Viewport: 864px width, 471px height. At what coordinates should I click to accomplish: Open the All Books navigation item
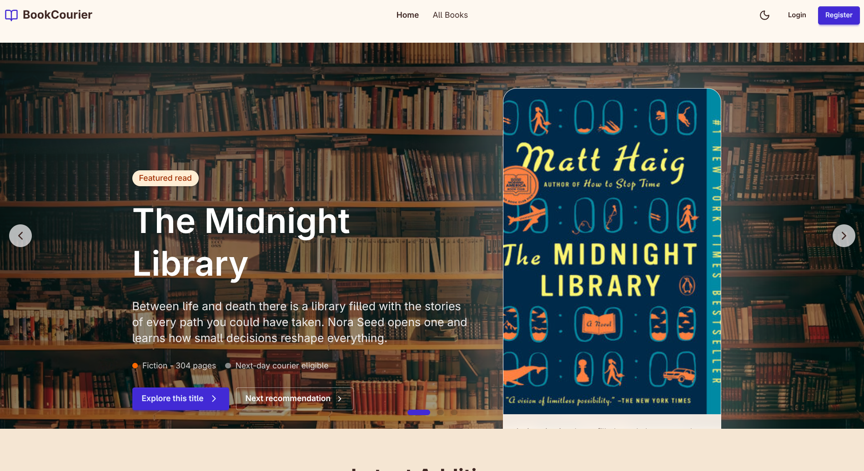[450, 15]
